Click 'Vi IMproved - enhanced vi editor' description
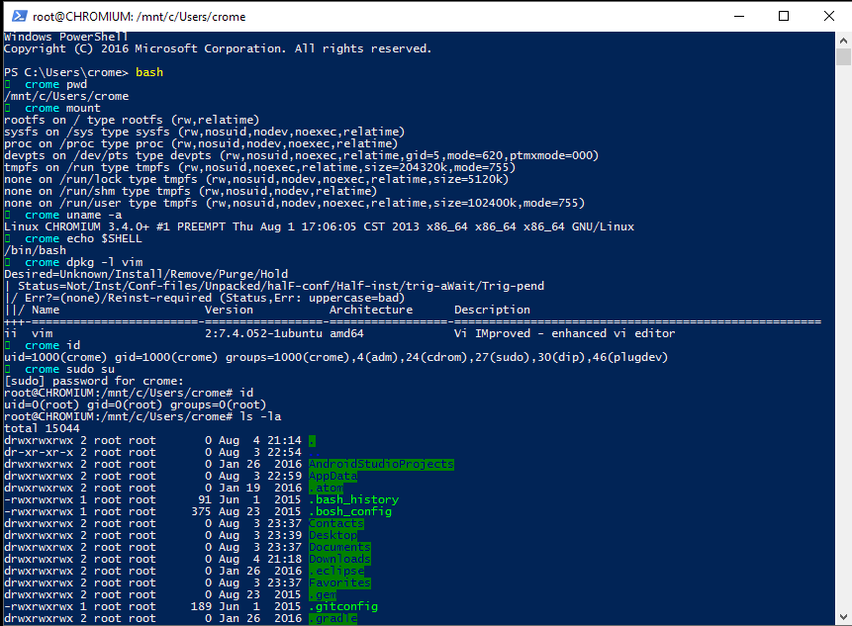Viewport: 852px width, 626px height. point(565,333)
